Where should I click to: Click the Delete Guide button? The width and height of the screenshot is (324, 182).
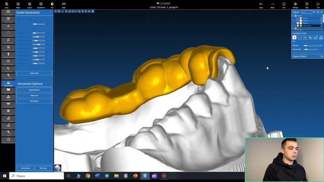34,73
